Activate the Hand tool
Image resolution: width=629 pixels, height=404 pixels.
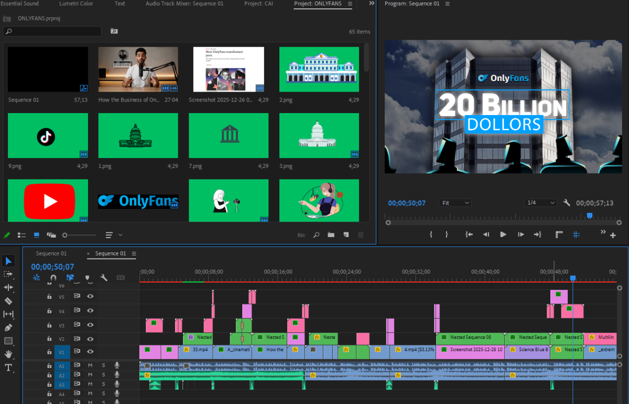[8, 354]
